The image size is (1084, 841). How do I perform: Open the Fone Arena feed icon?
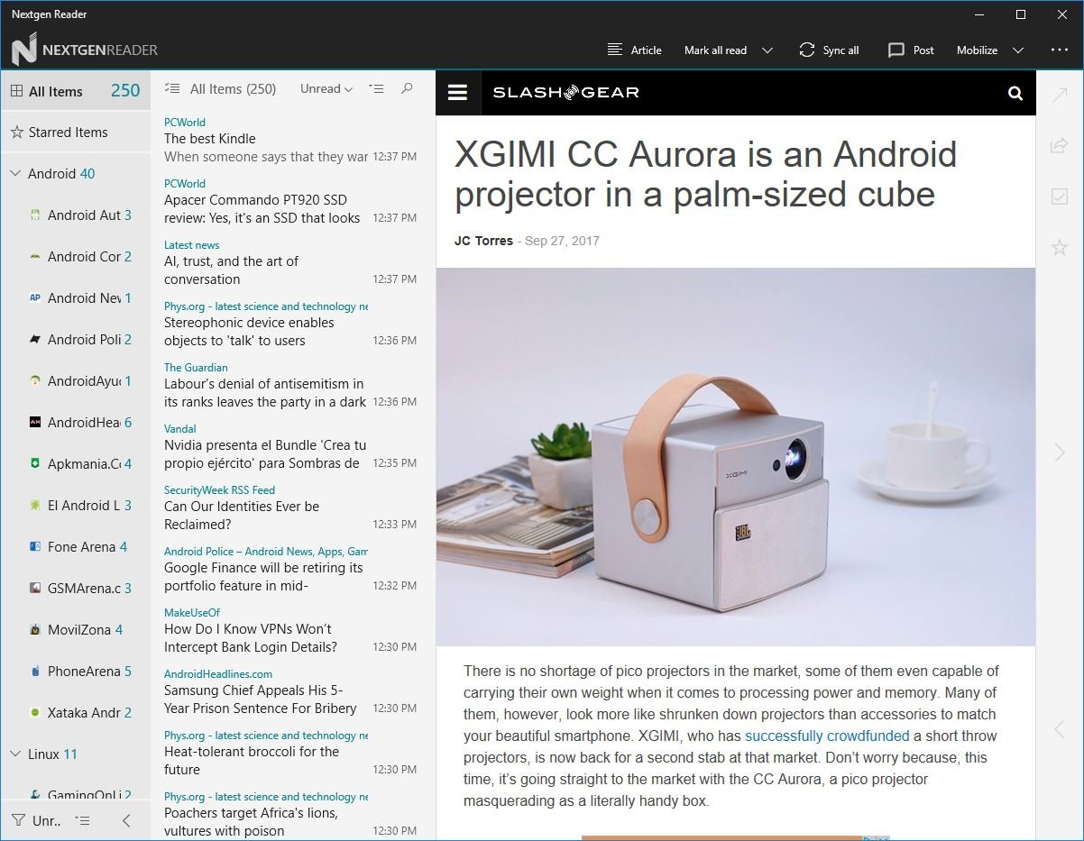click(35, 547)
